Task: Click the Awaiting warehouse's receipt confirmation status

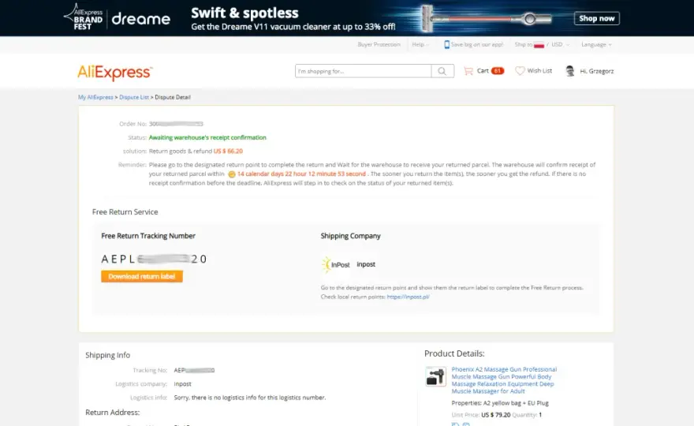Action: coord(207,138)
